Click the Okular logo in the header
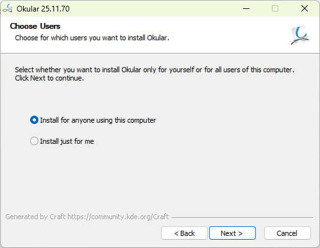This screenshot has width=320, height=248. (299, 35)
